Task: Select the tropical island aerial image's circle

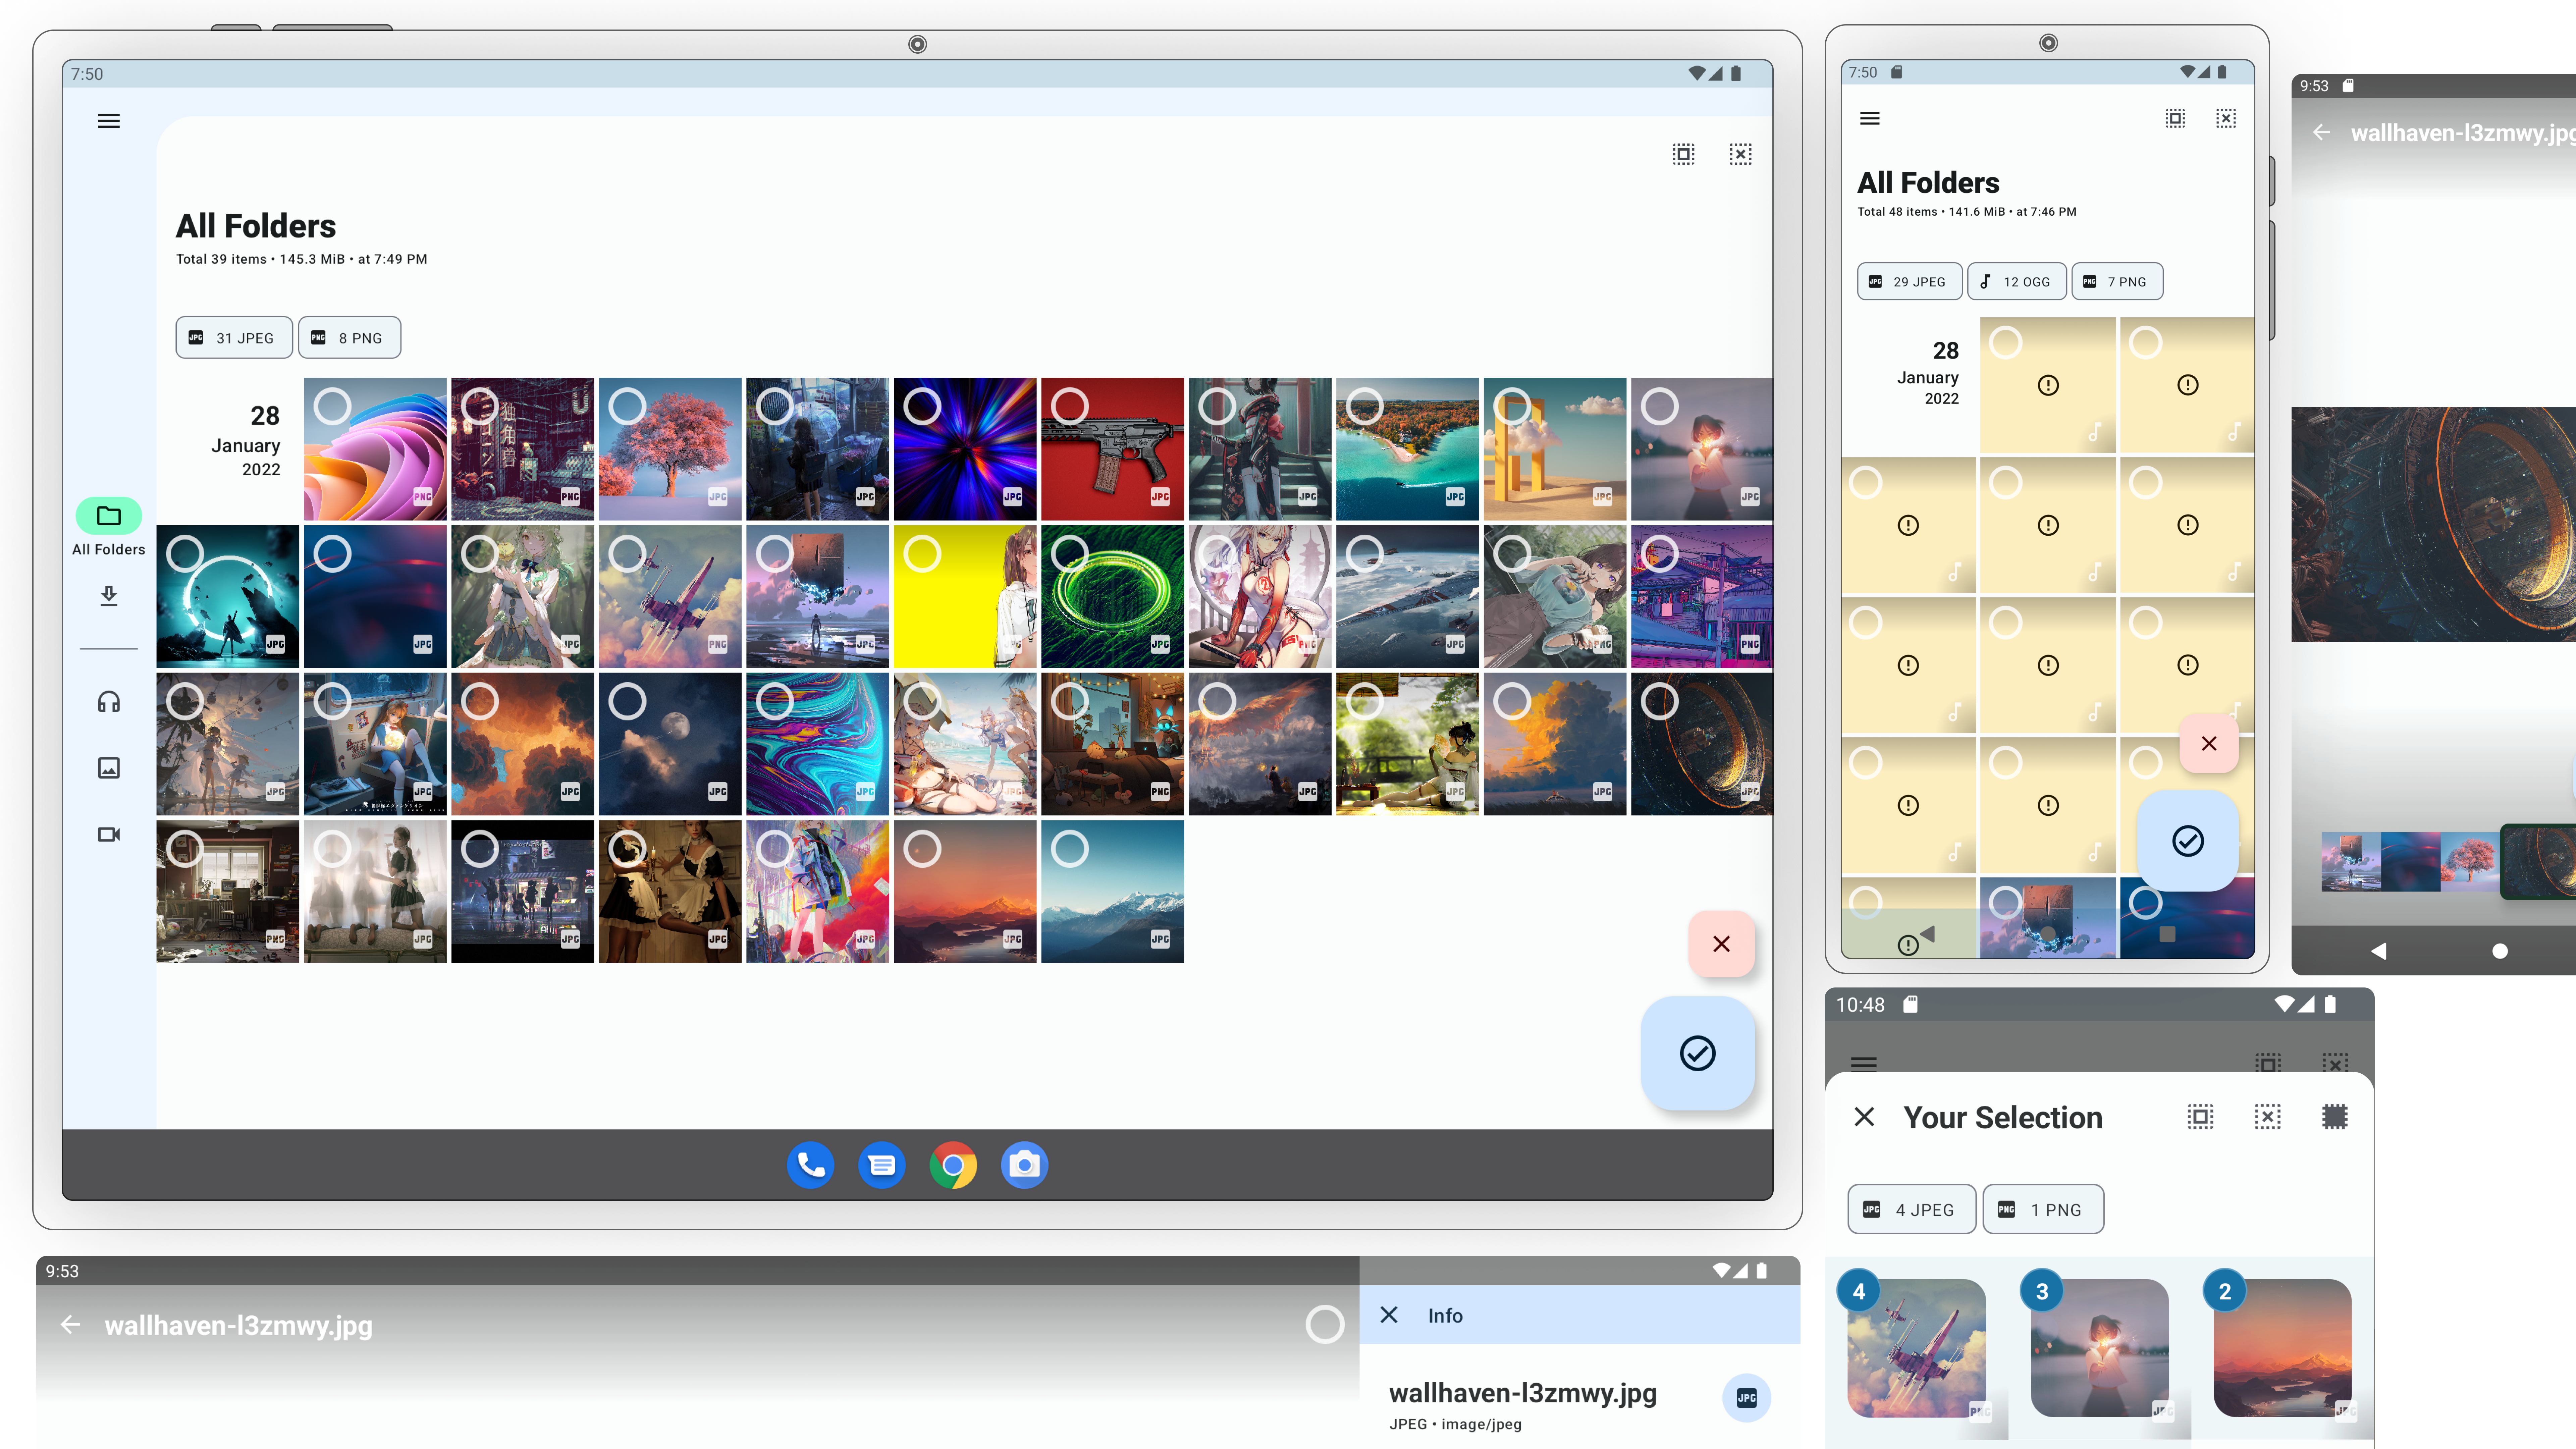Action: click(1365, 406)
